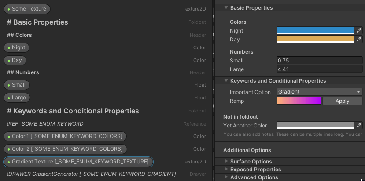This screenshot has width=365, height=181.
Task: Open the Ramp gradient swatch
Action: tap(299, 101)
